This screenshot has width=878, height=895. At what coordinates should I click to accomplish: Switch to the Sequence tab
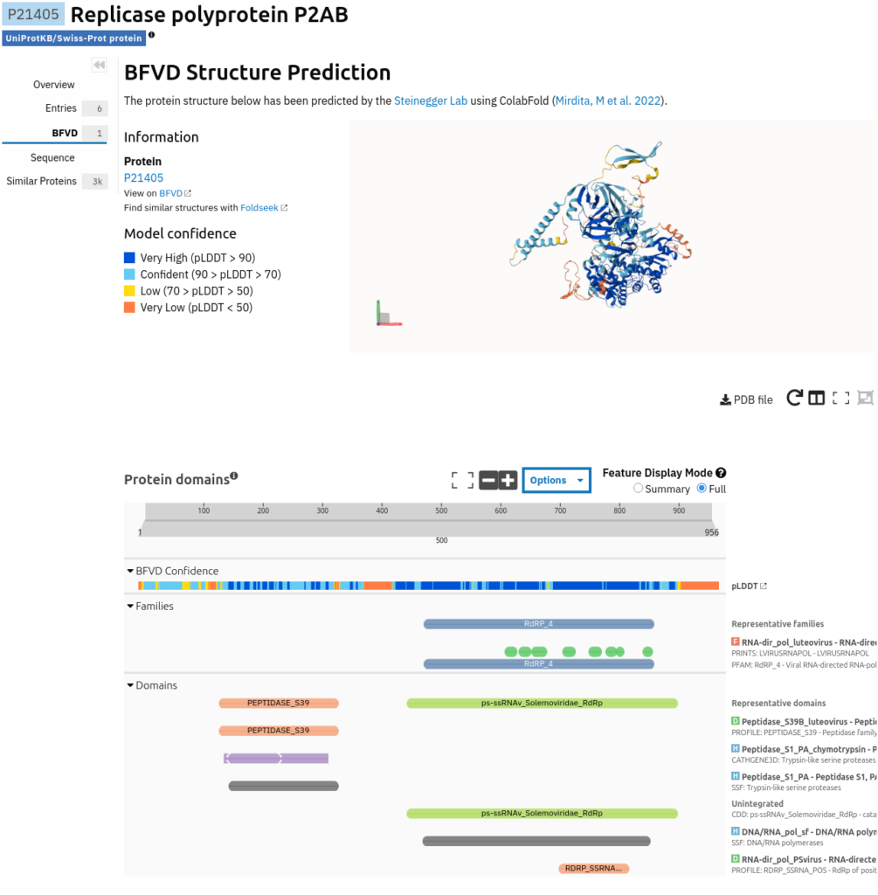[x=52, y=157]
